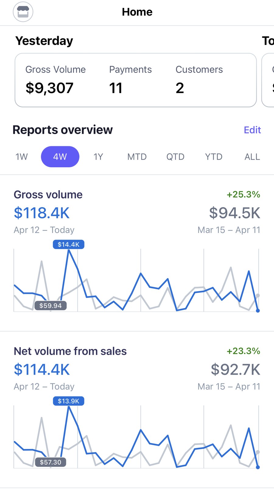
Task: Tap the Yesterday section heading
Action: click(x=44, y=41)
